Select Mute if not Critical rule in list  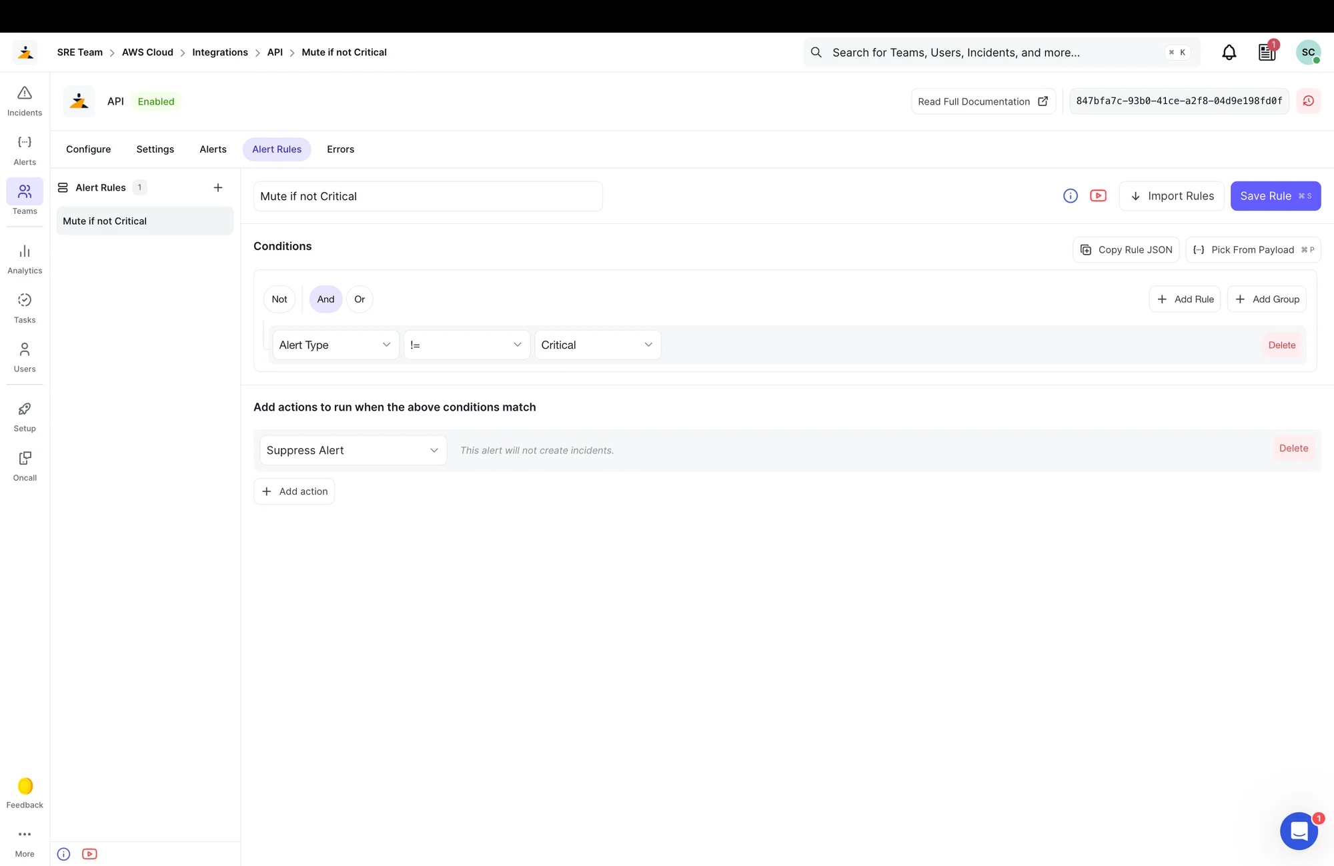[145, 221]
